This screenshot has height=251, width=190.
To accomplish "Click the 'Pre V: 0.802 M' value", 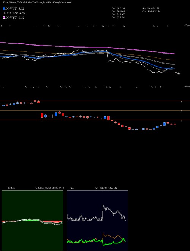I will [151, 11].
